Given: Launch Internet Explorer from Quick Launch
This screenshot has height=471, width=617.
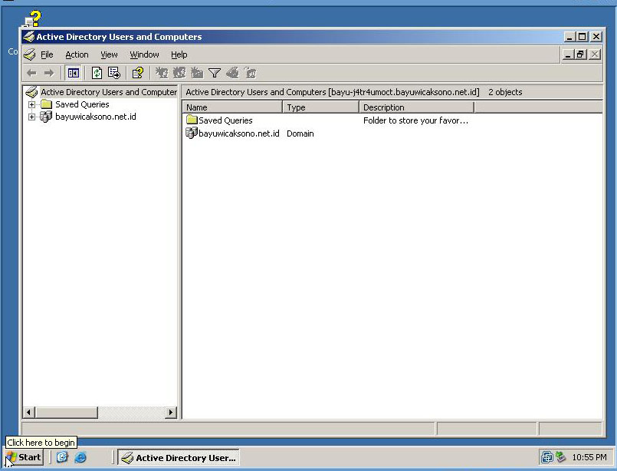Looking at the screenshot, I should pyautogui.click(x=80, y=457).
